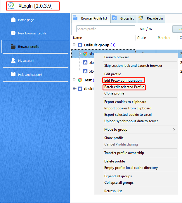Open the Recycle bin tab
The width and height of the screenshot is (182, 203).
pos(151,18)
